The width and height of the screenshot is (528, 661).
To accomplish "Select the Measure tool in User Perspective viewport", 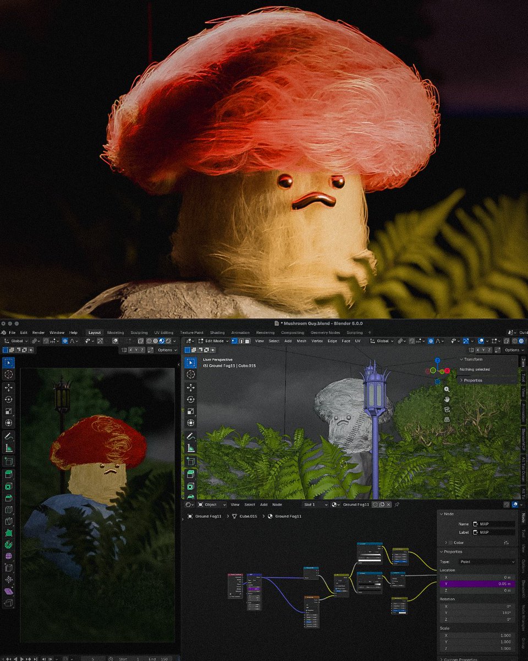I will pyautogui.click(x=190, y=448).
